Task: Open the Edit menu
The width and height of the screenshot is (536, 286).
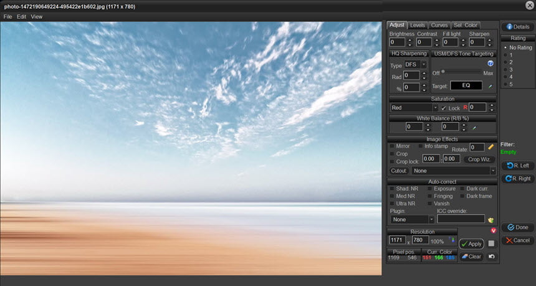Action: coord(22,16)
